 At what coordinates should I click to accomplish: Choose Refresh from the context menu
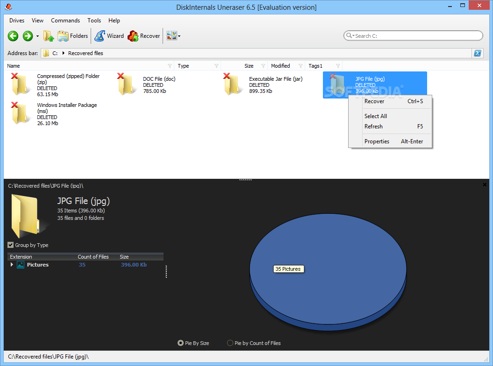pos(390,127)
